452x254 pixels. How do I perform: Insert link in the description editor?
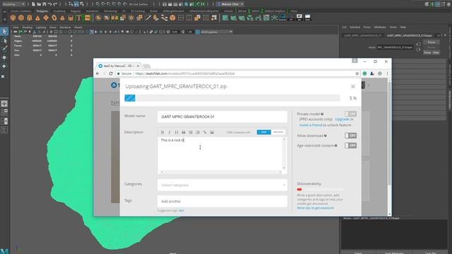(x=205, y=132)
